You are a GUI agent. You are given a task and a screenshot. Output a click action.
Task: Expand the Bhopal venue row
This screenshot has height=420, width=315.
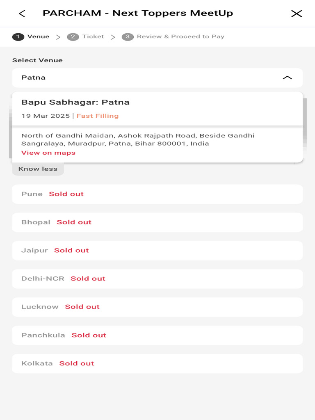pyautogui.click(x=157, y=222)
